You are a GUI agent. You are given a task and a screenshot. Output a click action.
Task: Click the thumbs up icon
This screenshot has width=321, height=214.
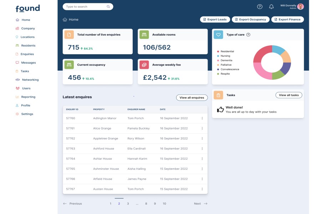(x=220, y=109)
